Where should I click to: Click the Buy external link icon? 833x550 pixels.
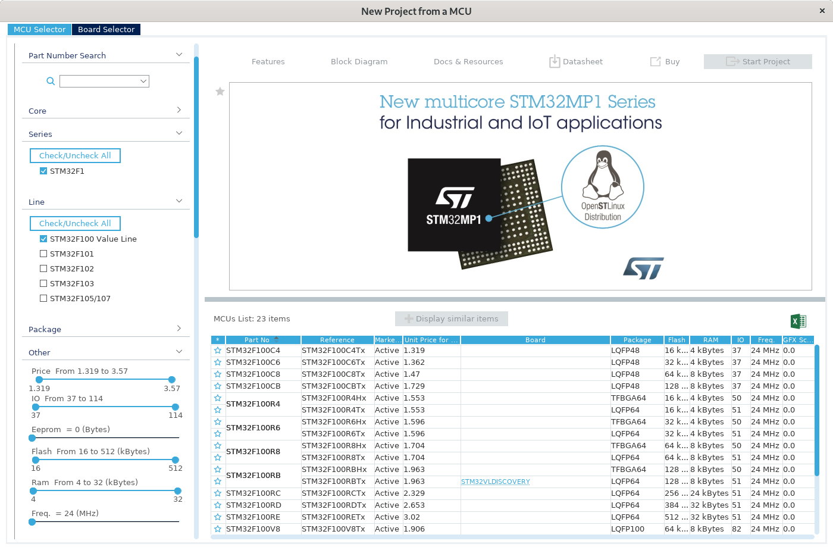pyautogui.click(x=656, y=61)
